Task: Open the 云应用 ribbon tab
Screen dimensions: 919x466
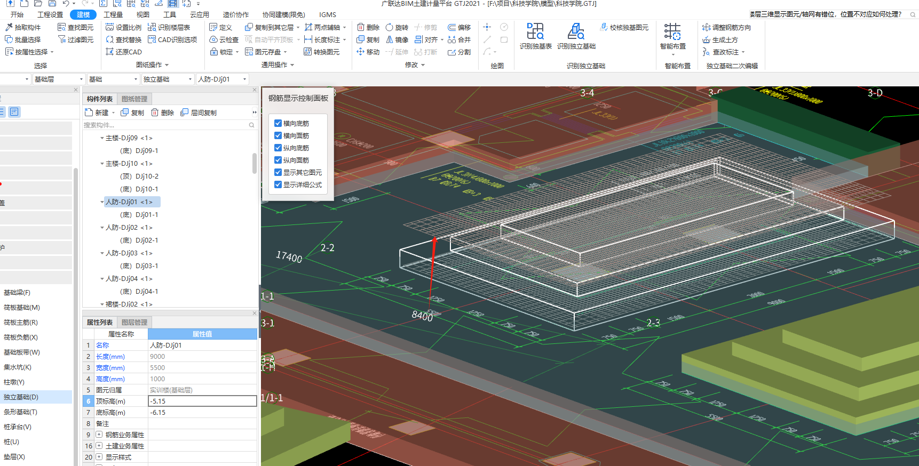Action: 199,14
